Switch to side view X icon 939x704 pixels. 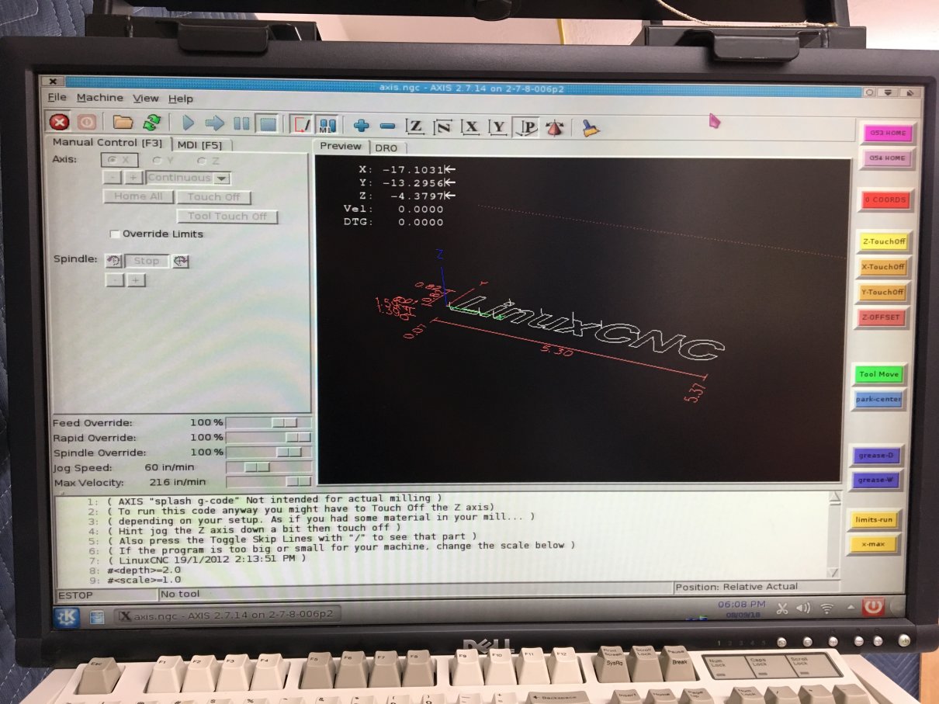click(470, 127)
